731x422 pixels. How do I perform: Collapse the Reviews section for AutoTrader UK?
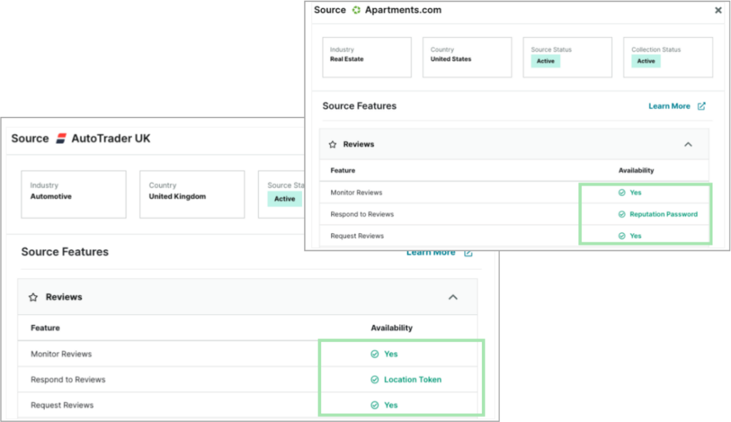(453, 298)
